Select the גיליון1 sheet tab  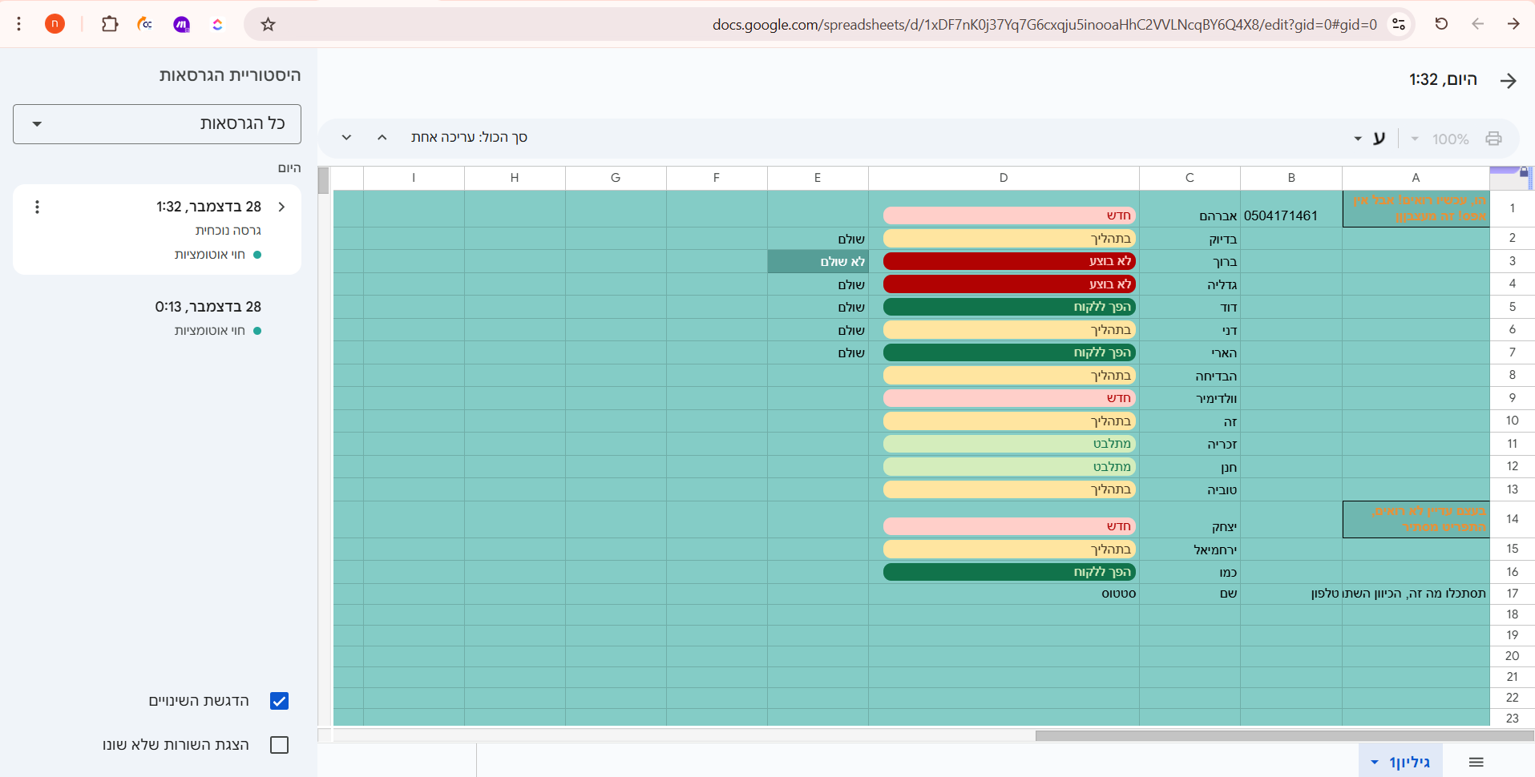(x=1401, y=762)
